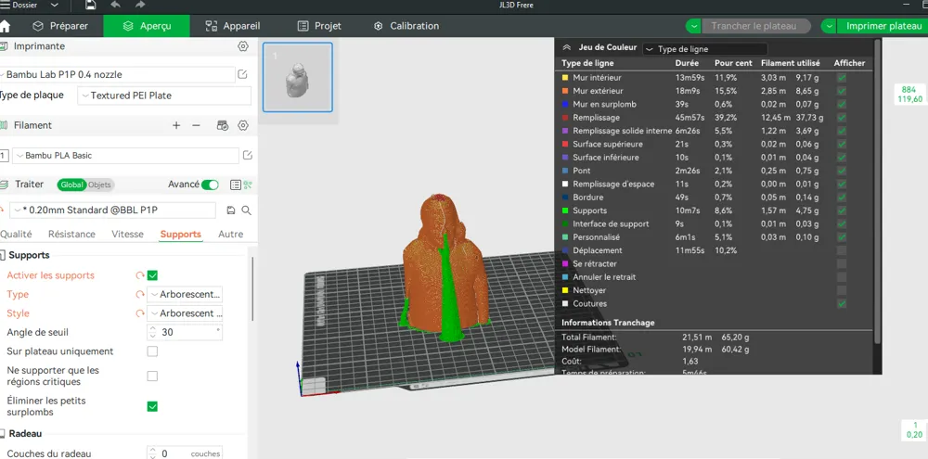Go to the home icon
Screen dimensions: 928x459
pyautogui.click(x=5, y=26)
